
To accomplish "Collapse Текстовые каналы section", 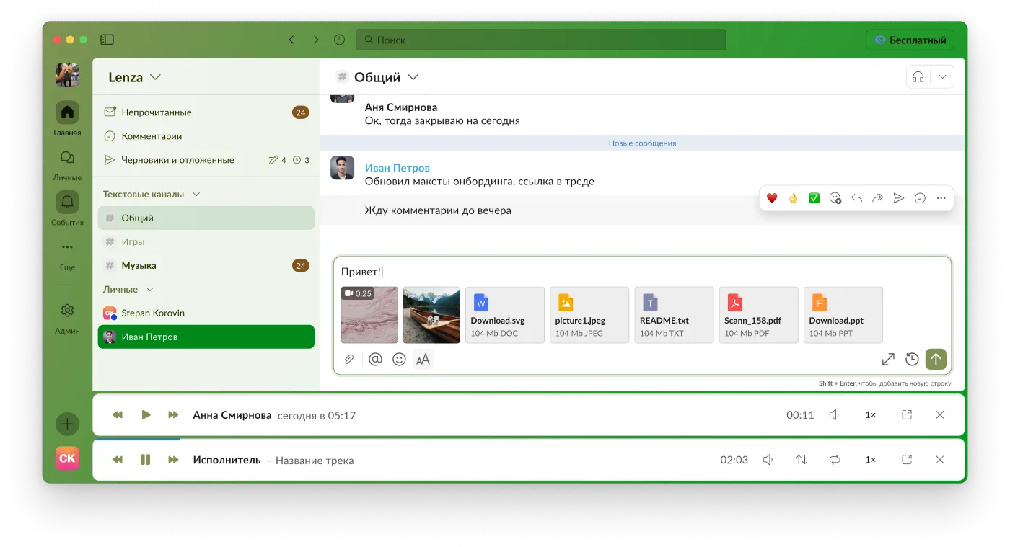I will coord(196,195).
